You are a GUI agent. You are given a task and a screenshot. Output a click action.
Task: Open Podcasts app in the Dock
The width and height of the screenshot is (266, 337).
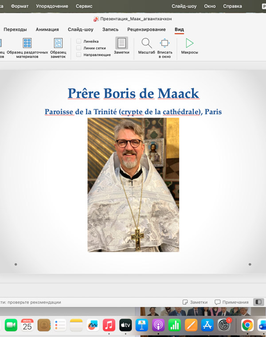[158, 325]
